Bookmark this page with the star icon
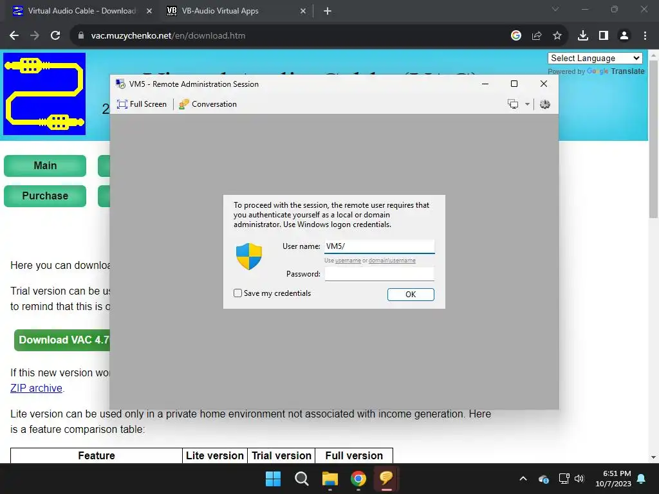 coord(557,36)
